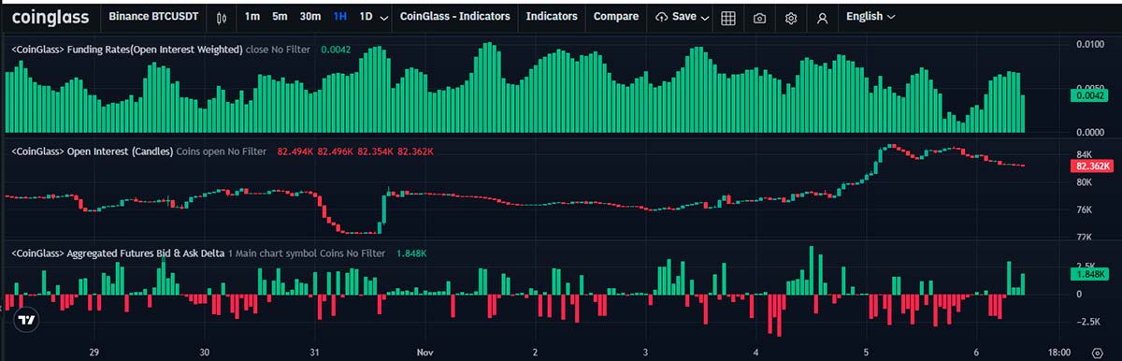This screenshot has width=1122, height=361.
Task: Select the 1m timeframe
Action: (252, 17)
